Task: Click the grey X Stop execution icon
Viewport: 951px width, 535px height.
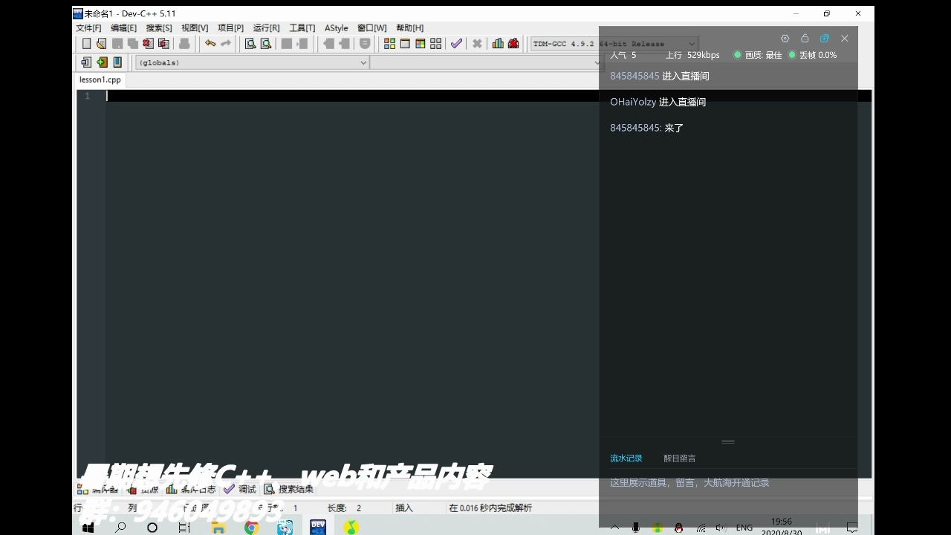Action: (478, 44)
